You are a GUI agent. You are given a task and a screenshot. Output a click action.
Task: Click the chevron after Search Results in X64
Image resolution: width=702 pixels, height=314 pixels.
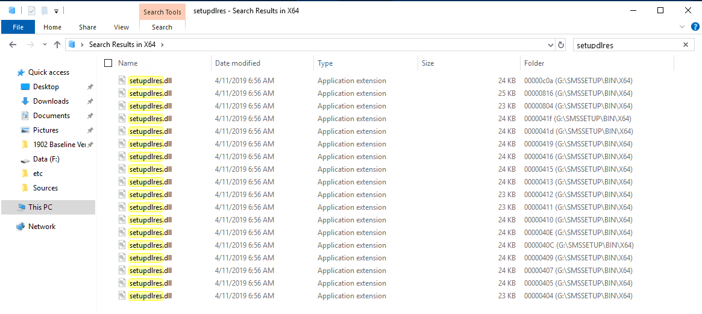162,45
